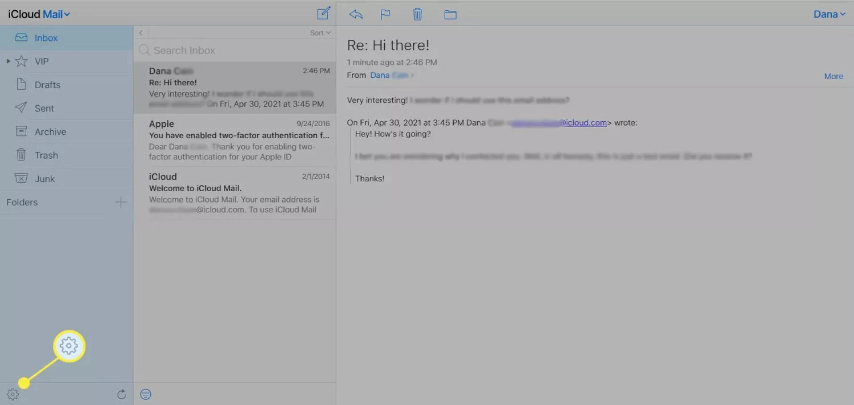Refresh the inbox with the reload icon

(121, 394)
